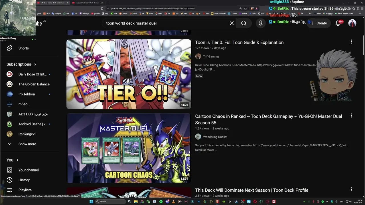The image size is (365, 205).
Task: Play the TIER 0 Toon guide thumbnail
Action: click(129, 74)
